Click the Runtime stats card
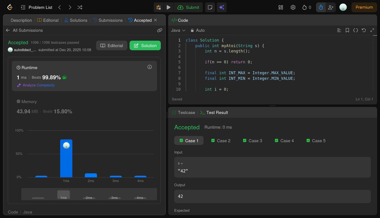Image resolution: width=380 pixels, height=218 pixels. pos(84,76)
